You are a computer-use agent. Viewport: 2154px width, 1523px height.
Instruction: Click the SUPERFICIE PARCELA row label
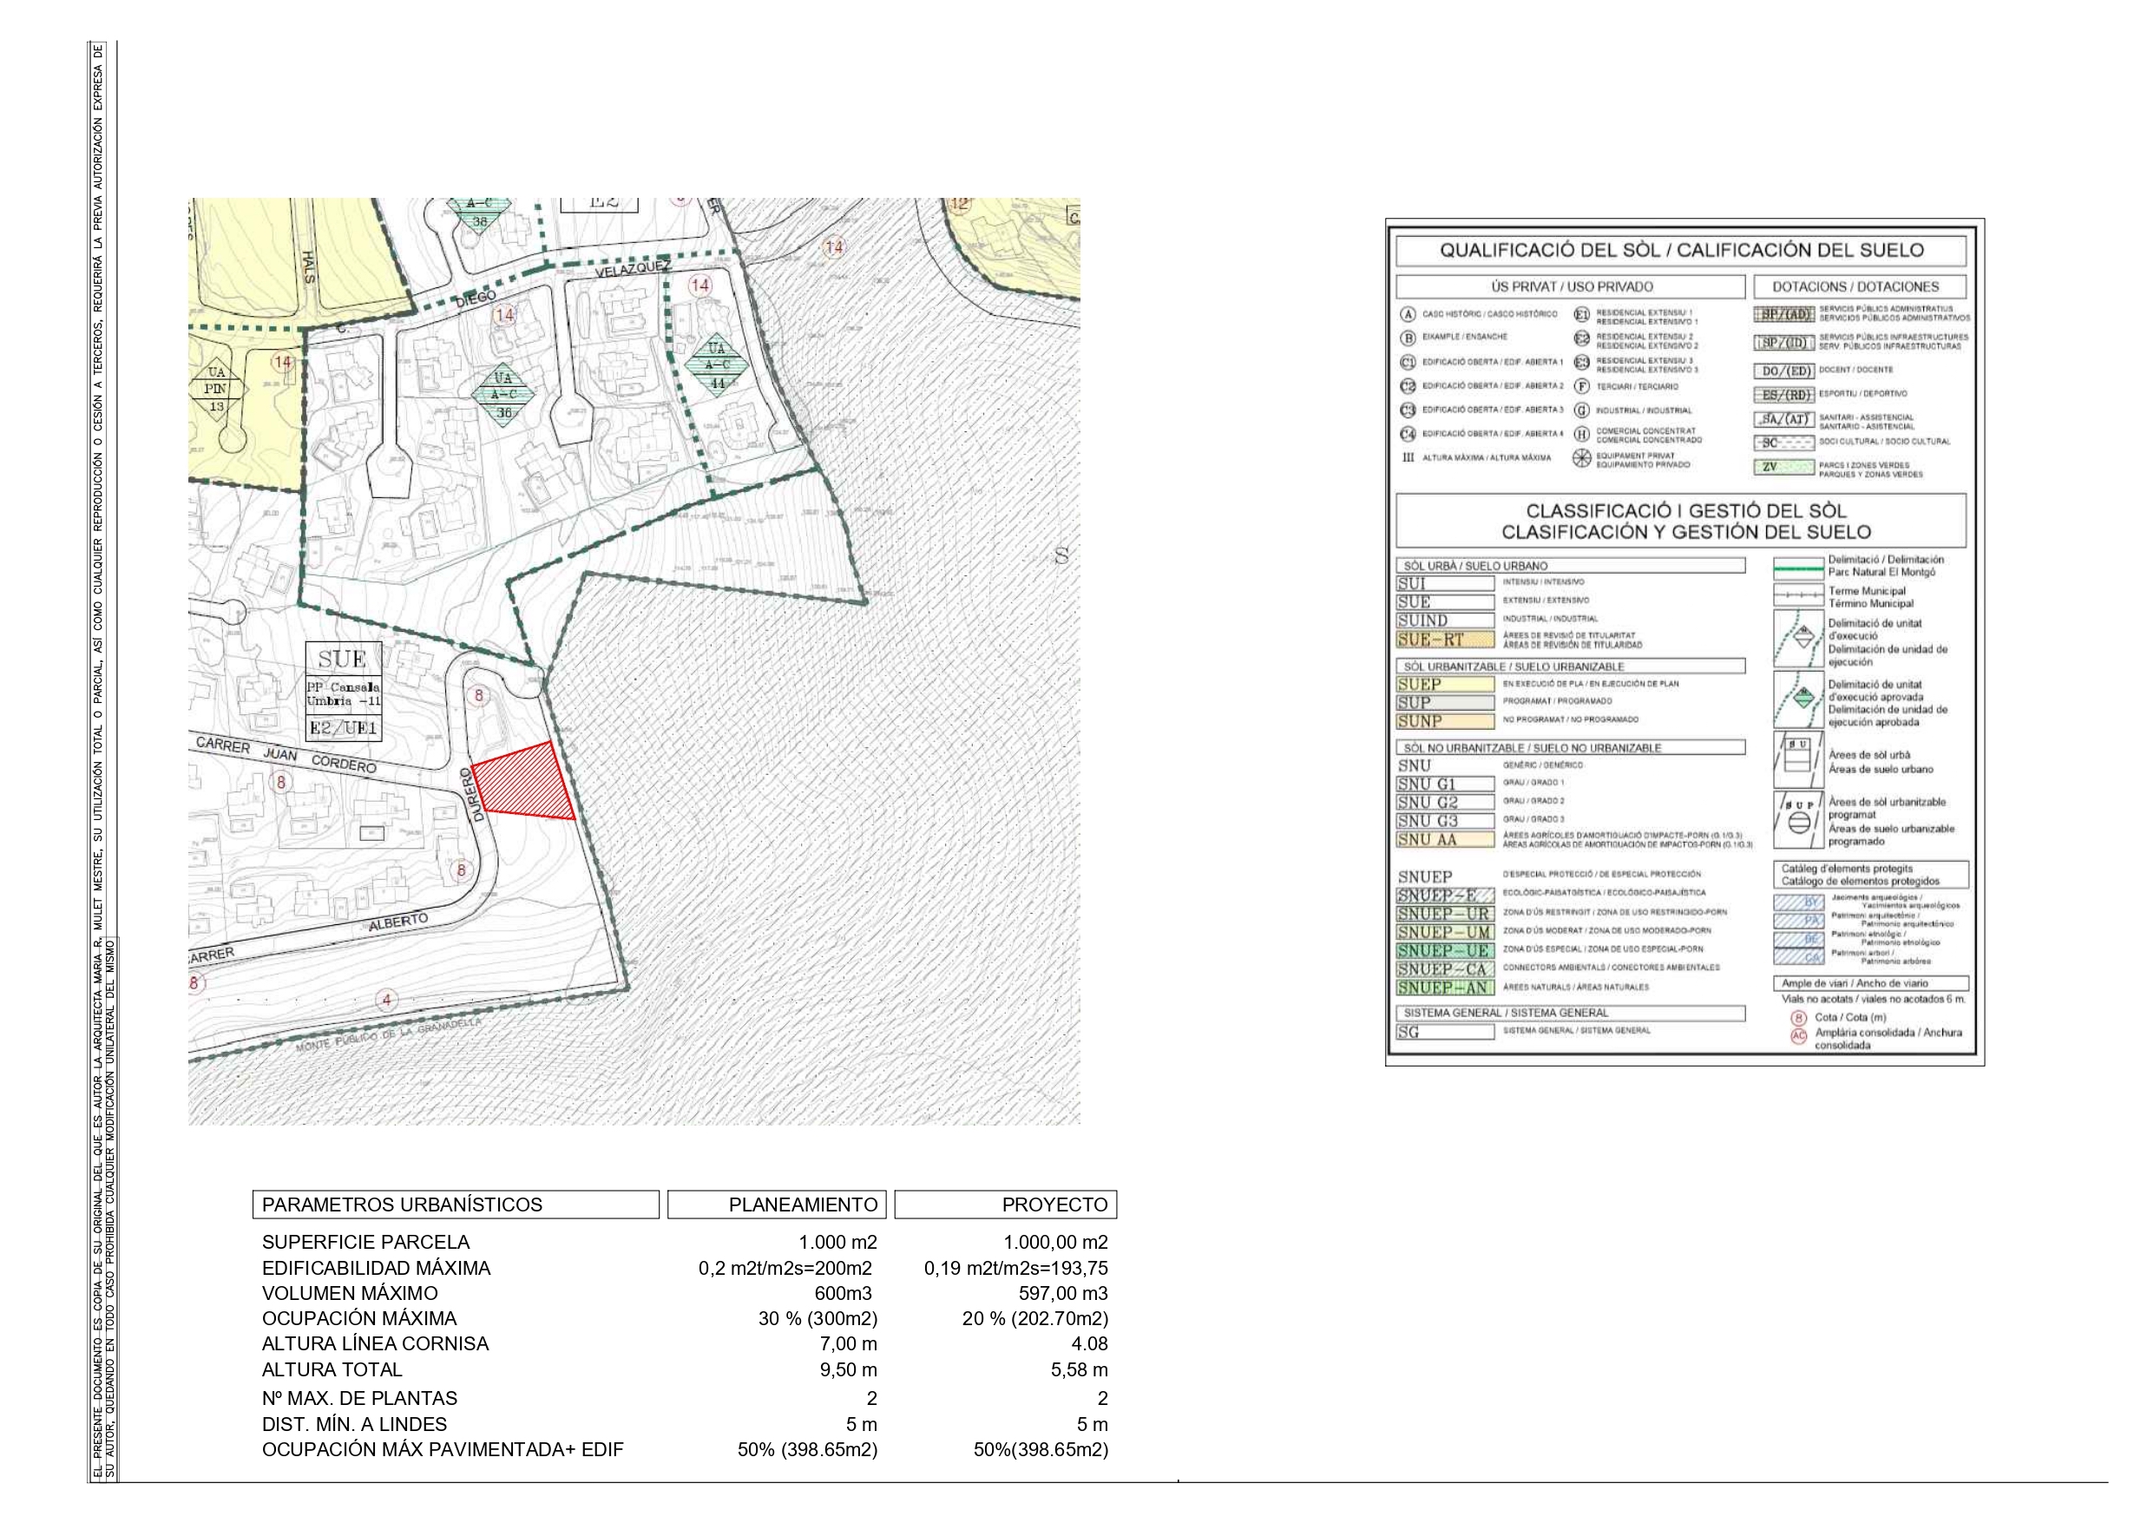(366, 1243)
